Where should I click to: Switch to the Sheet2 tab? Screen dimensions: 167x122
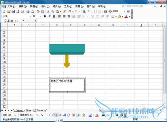point(30,110)
